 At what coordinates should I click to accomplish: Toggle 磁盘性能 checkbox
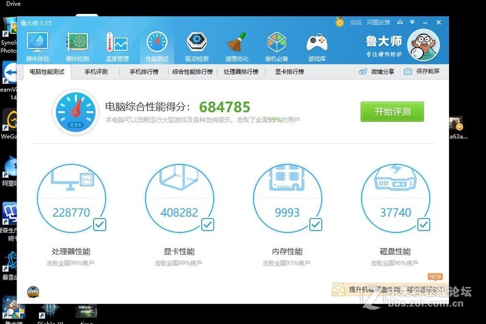coord(423,224)
